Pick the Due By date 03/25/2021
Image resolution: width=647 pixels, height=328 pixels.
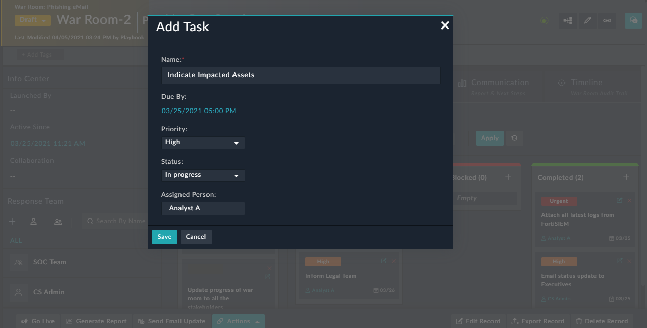click(198, 111)
